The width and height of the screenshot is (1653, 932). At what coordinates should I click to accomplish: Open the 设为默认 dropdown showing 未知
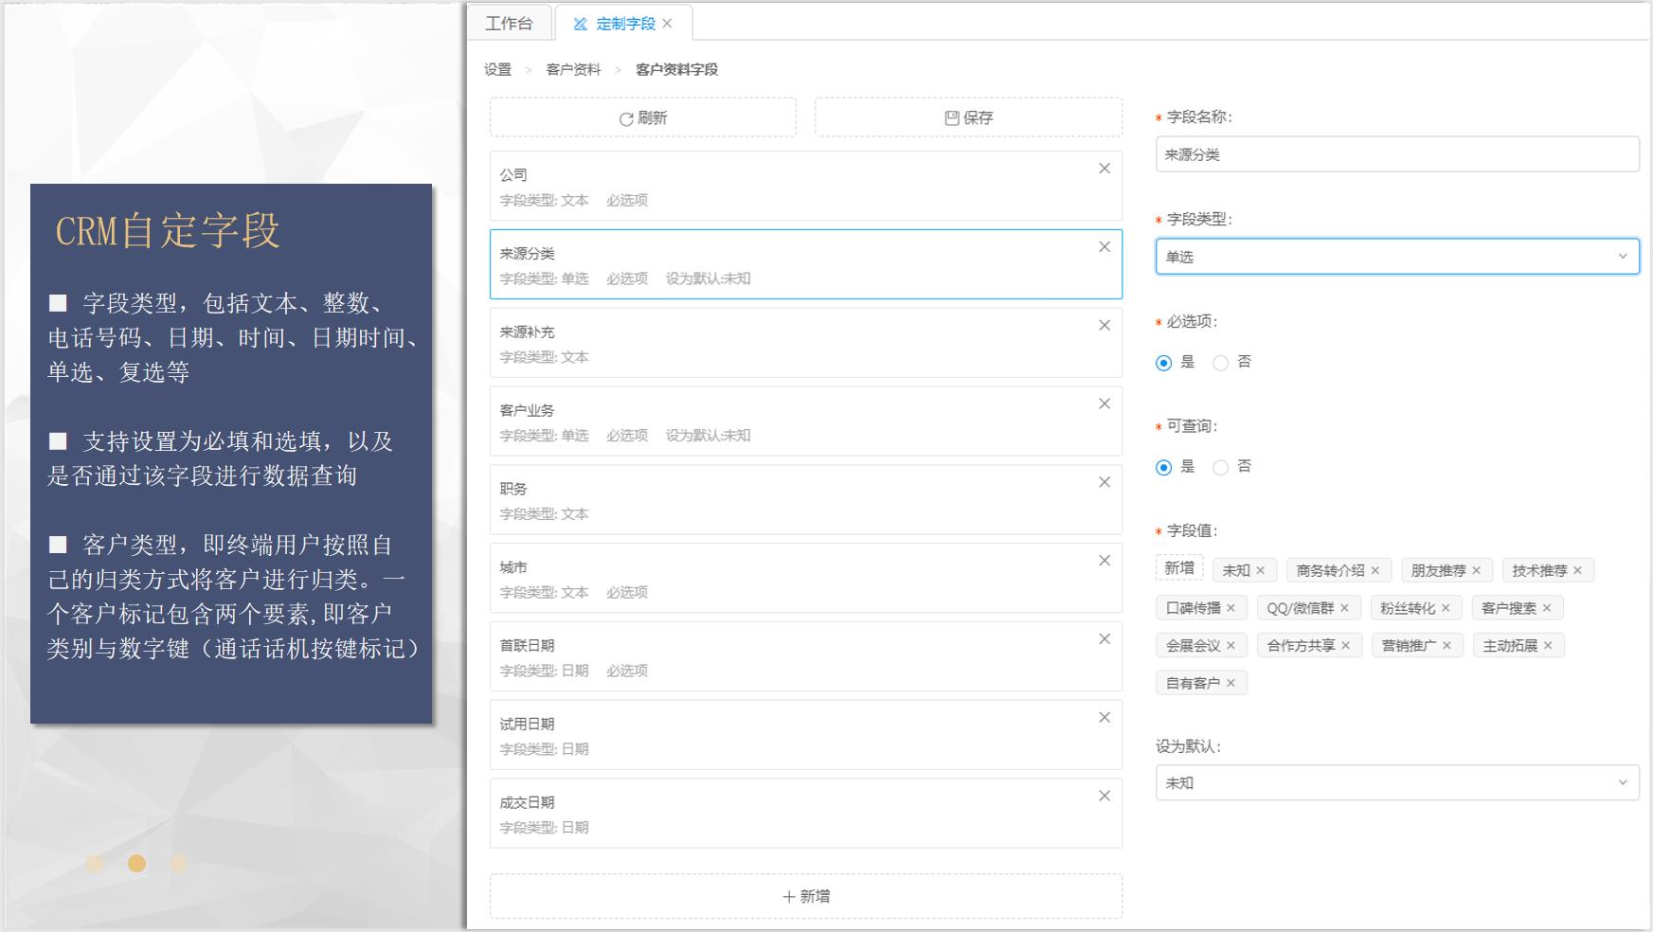coord(1397,783)
